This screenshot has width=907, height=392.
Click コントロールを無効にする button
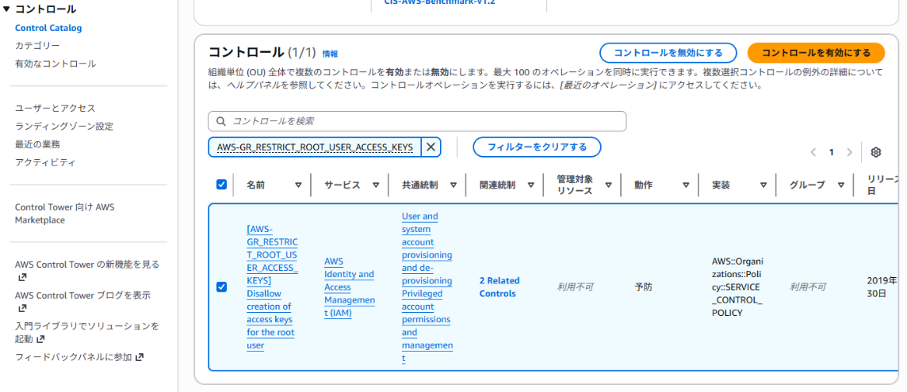(x=668, y=52)
